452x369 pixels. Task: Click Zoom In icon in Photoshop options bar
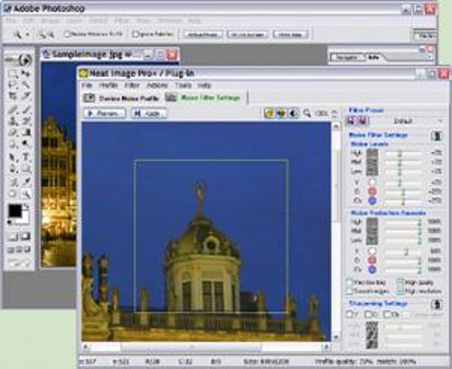pos(42,35)
